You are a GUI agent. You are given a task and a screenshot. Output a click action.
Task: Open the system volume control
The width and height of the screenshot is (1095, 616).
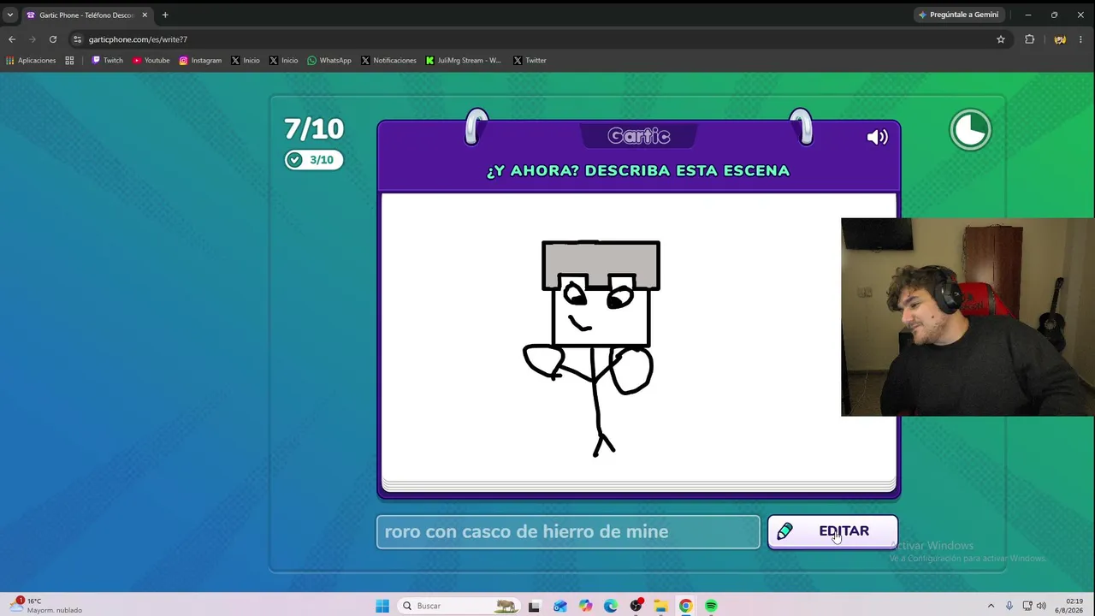[x=1041, y=606]
